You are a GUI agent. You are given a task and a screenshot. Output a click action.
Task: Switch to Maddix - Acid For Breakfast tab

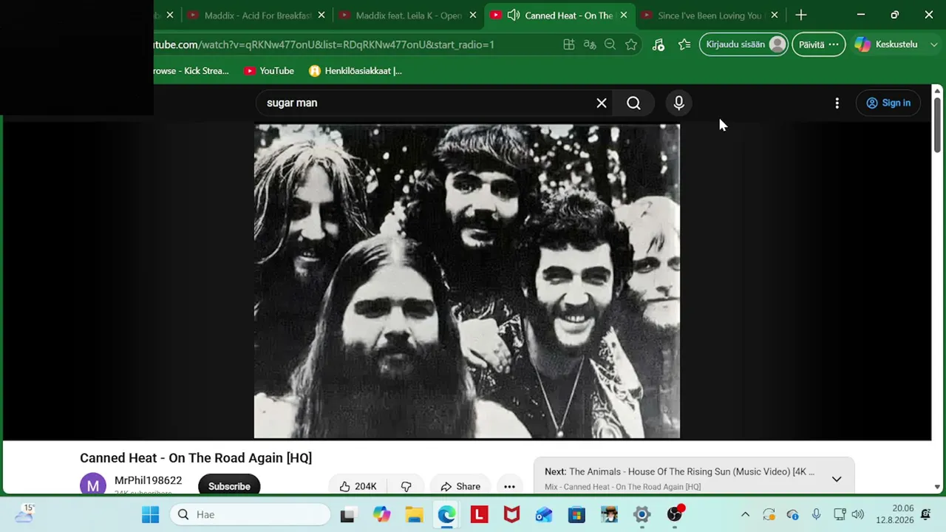point(258,16)
